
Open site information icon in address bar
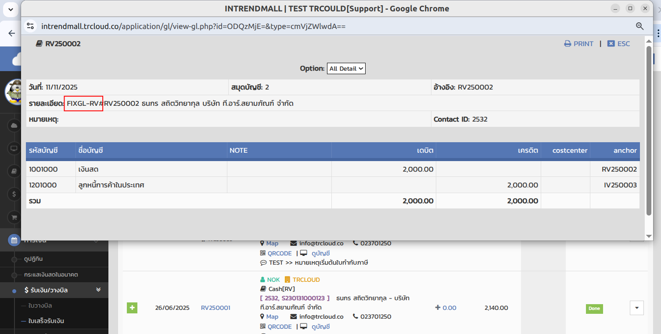point(30,26)
